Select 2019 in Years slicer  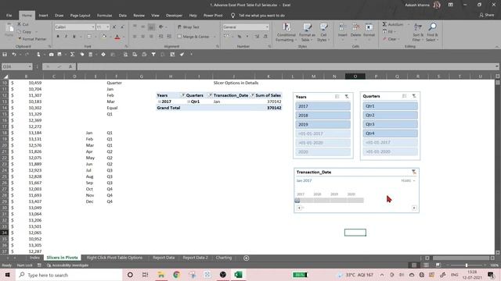point(323,125)
